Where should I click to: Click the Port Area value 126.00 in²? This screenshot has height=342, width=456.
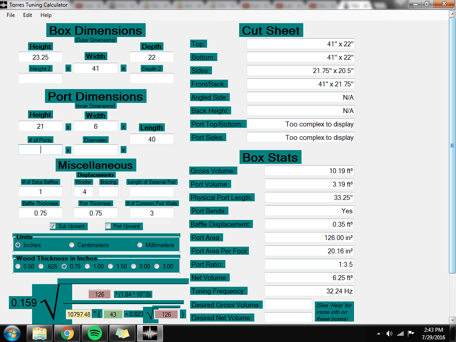click(309, 238)
